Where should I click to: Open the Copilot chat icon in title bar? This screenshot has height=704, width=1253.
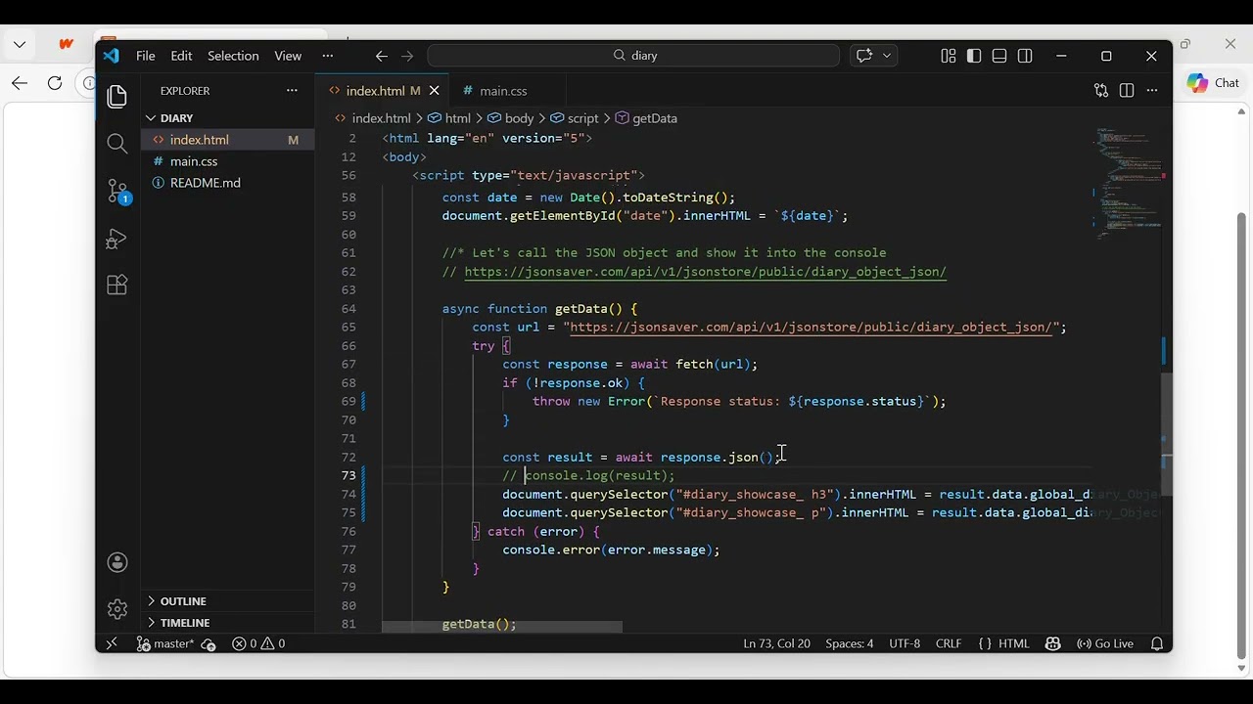(x=864, y=56)
